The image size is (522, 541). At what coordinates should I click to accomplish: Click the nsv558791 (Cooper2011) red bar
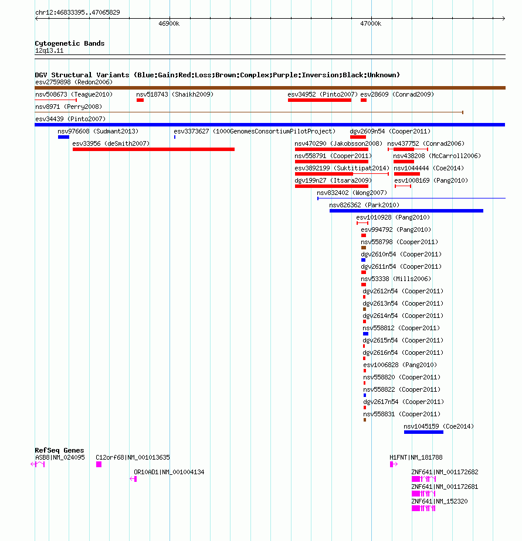(x=331, y=162)
